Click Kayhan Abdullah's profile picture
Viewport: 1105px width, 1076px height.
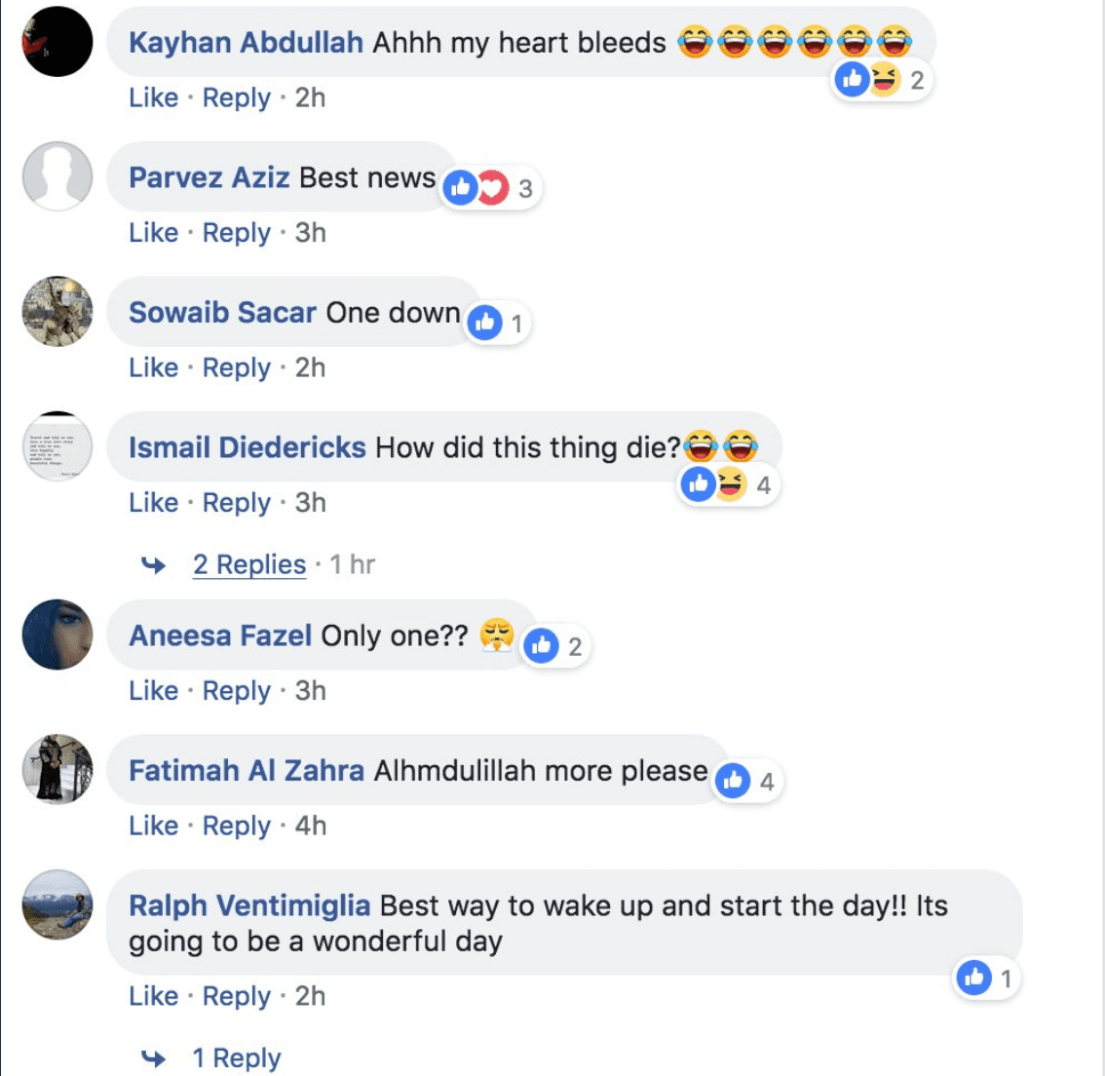pos(57,43)
